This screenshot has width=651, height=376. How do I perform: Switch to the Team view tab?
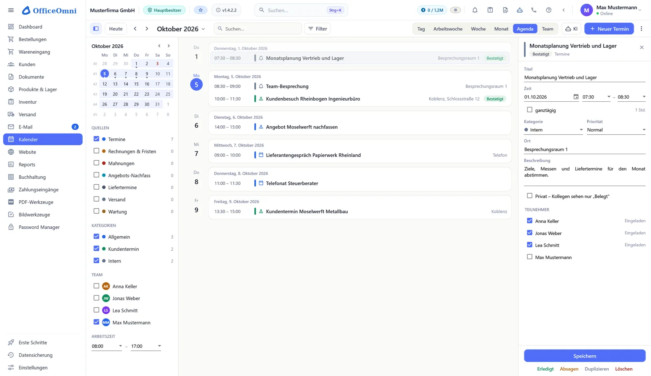(548, 29)
